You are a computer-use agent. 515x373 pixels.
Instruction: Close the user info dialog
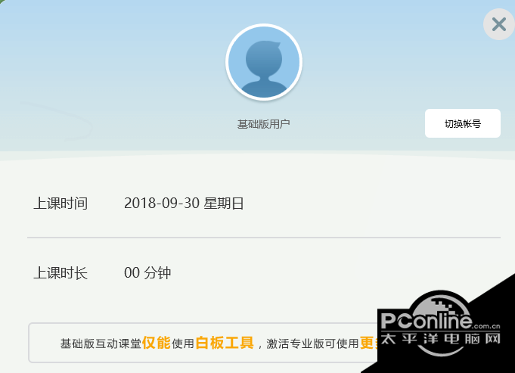499,24
